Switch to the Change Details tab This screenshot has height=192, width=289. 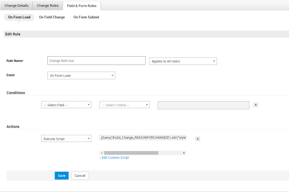coord(17,6)
